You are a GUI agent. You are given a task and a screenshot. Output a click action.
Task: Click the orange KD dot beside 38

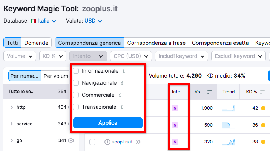(263, 142)
